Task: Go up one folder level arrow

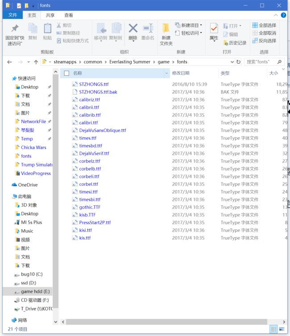Action: click(x=36, y=62)
